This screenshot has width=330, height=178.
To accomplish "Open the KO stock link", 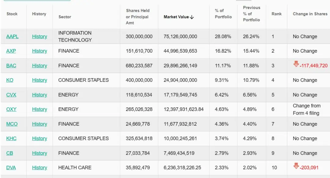I will click(10, 80).
